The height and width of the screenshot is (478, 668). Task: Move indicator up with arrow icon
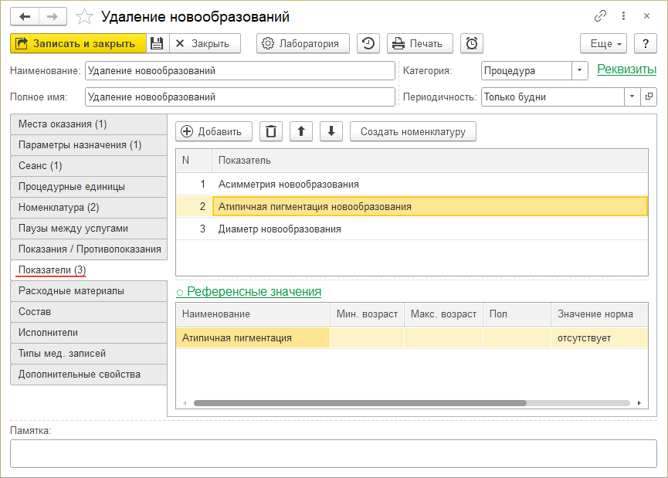coord(300,131)
